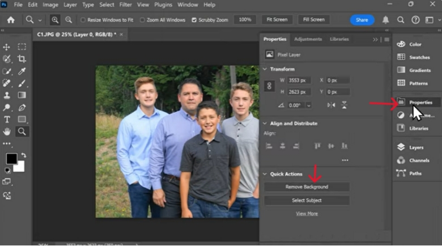This screenshot has width=442, height=246.
Task: Select the Horizontal Type tool
Action: pyautogui.click(x=7, y=119)
